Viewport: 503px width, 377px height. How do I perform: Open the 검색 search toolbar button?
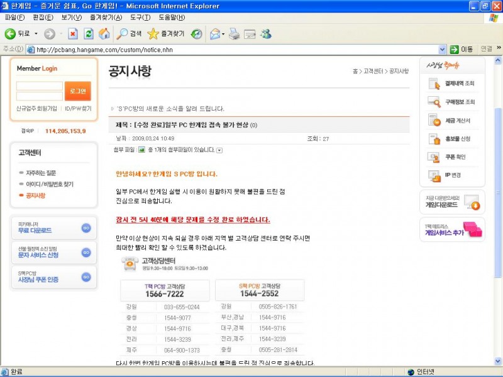pyautogui.click(x=129, y=34)
